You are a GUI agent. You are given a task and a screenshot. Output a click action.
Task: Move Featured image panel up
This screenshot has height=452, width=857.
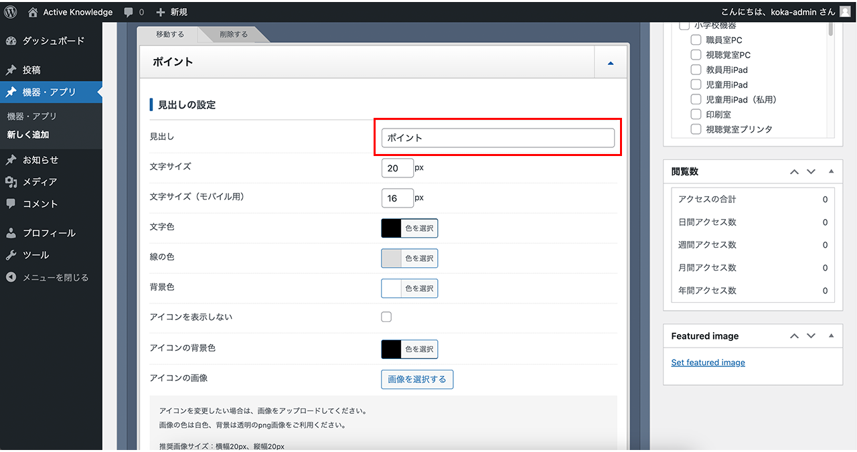pyautogui.click(x=794, y=336)
